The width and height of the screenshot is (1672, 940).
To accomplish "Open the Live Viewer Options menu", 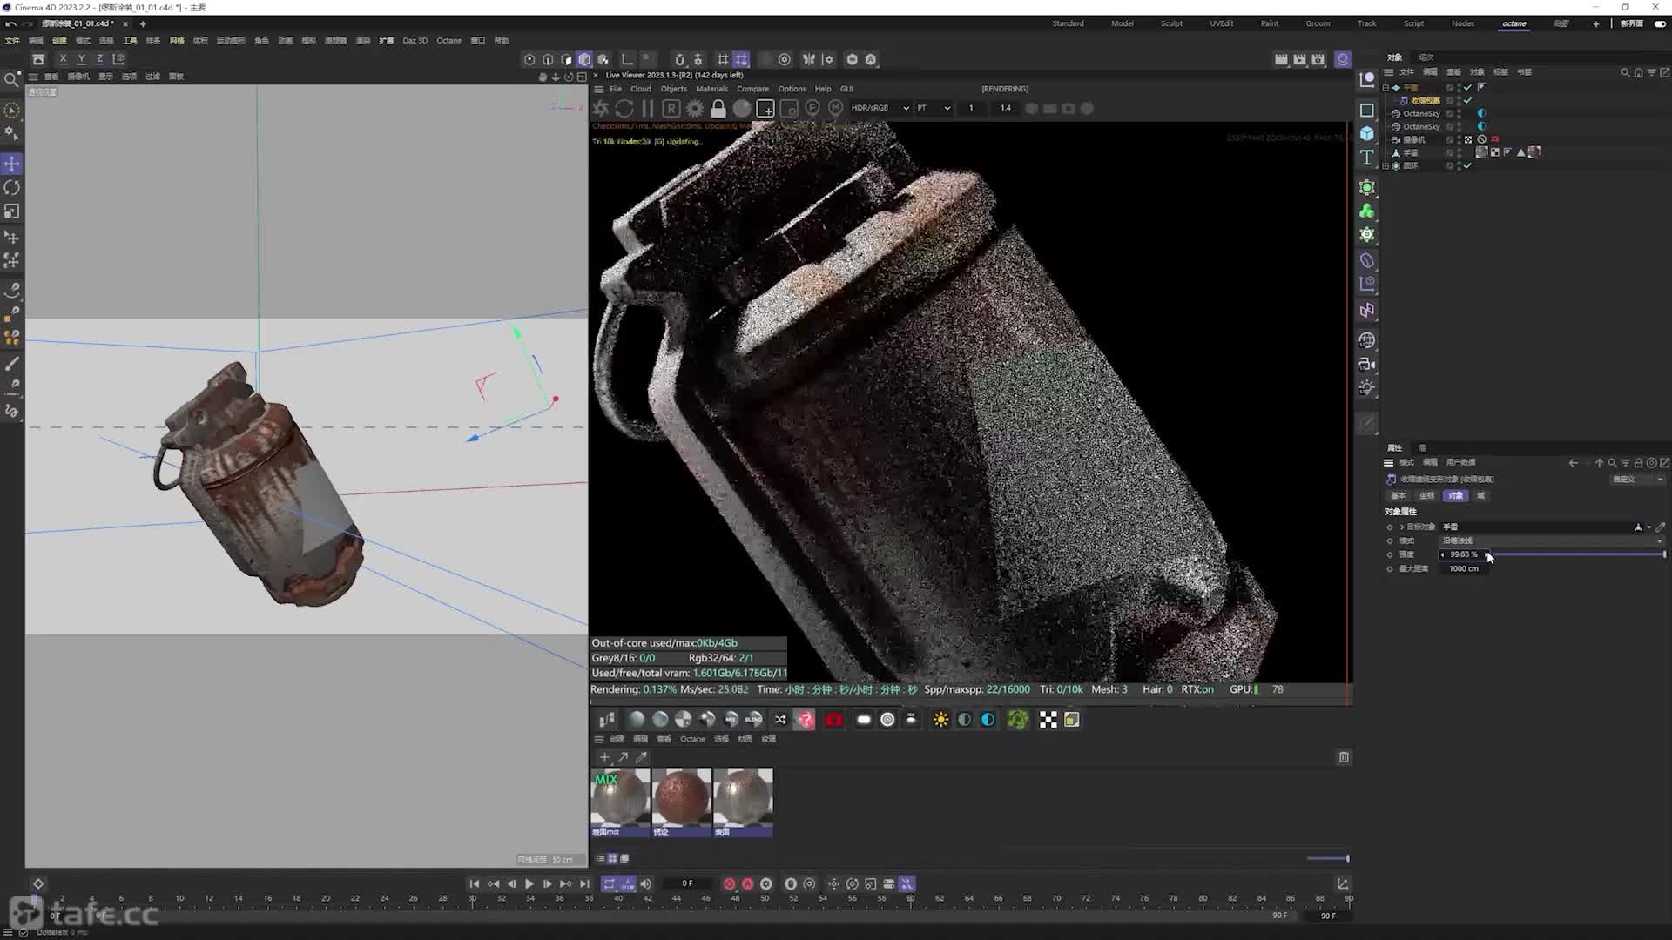I will point(792,89).
